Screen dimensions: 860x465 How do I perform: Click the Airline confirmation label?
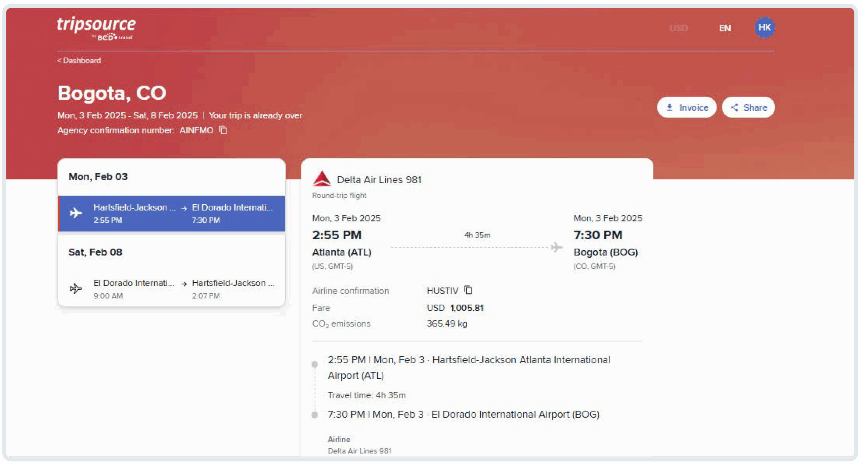tap(350, 291)
